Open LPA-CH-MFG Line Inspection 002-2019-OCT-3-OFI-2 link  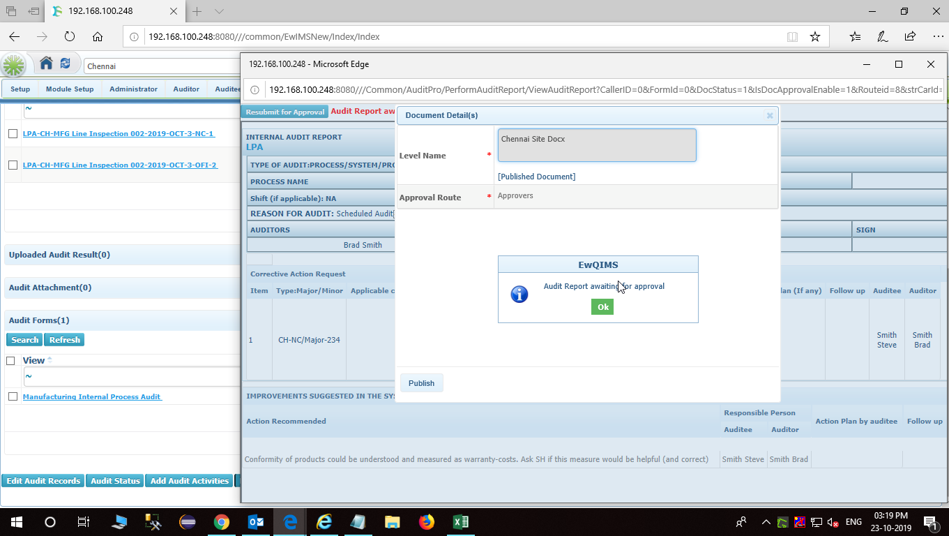120,165
